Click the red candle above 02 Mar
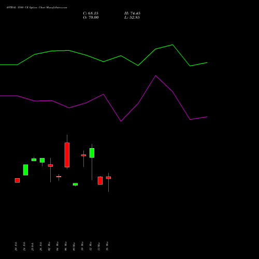 coord(50,165)
